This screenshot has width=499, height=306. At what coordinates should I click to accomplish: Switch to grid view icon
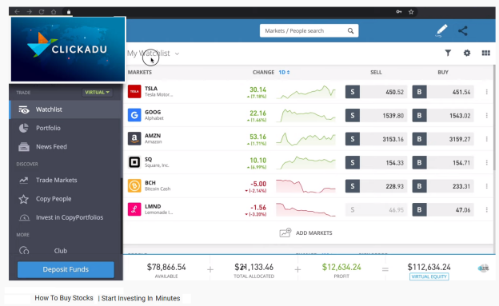(x=486, y=53)
